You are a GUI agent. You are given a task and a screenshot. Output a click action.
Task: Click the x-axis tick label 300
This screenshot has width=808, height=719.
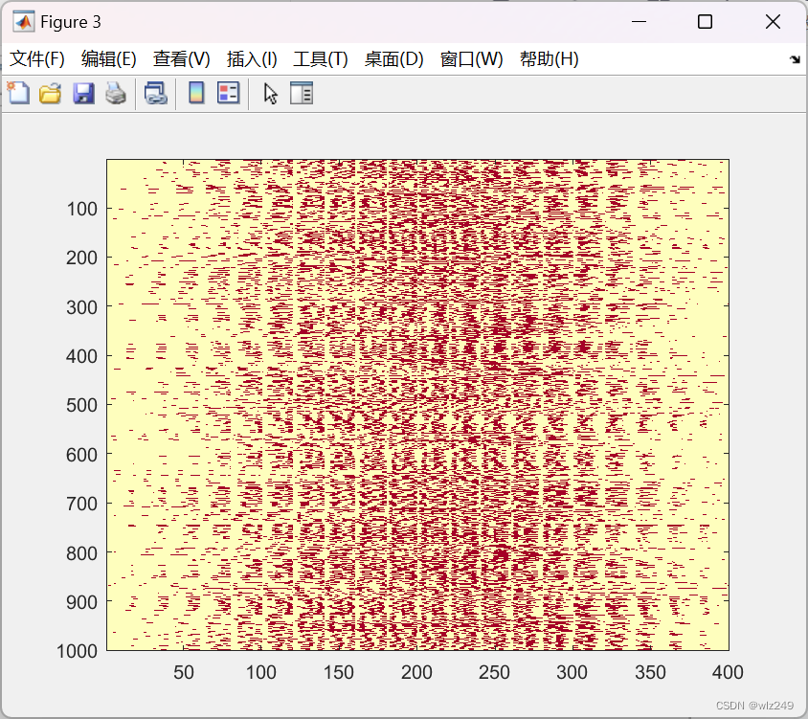(572, 673)
